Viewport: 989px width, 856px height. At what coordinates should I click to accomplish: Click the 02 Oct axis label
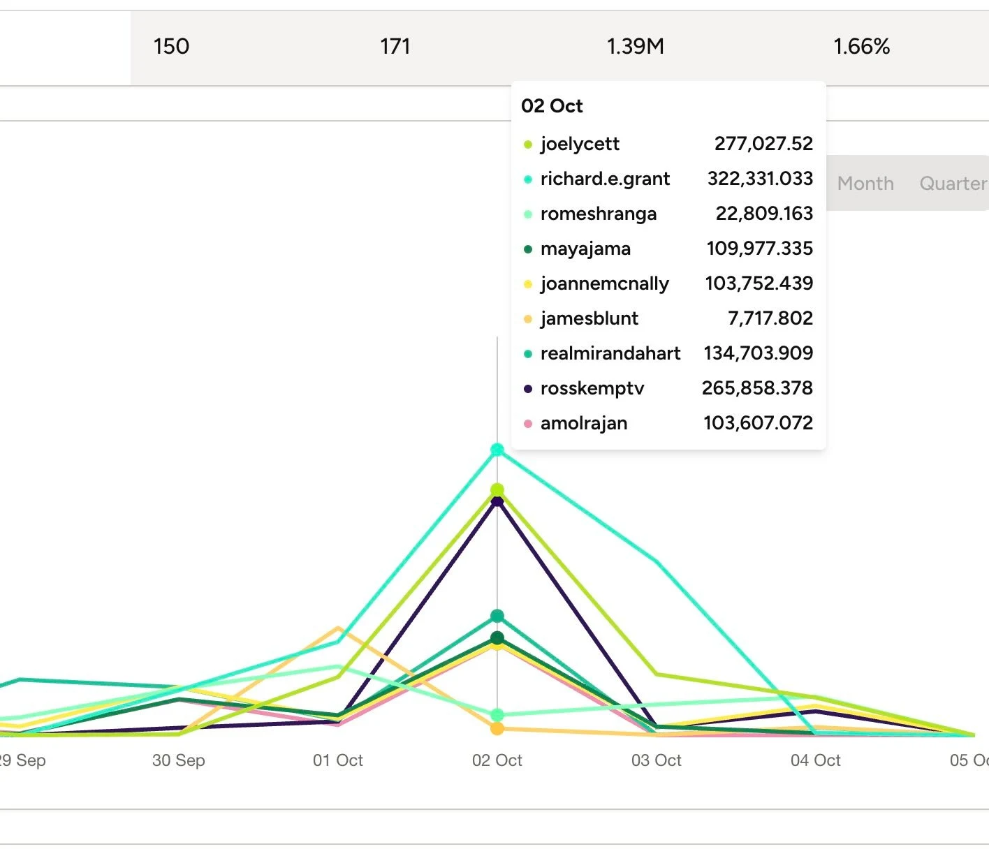tap(497, 760)
